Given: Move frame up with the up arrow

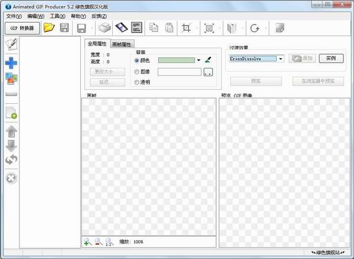Looking at the screenshot, I should (11, 132).
